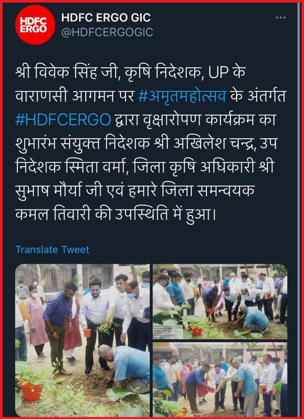The image size is (304, 419).
Task: Open the #अमृतमहोत्सव hashtag
Action: [x=182, y=96]
